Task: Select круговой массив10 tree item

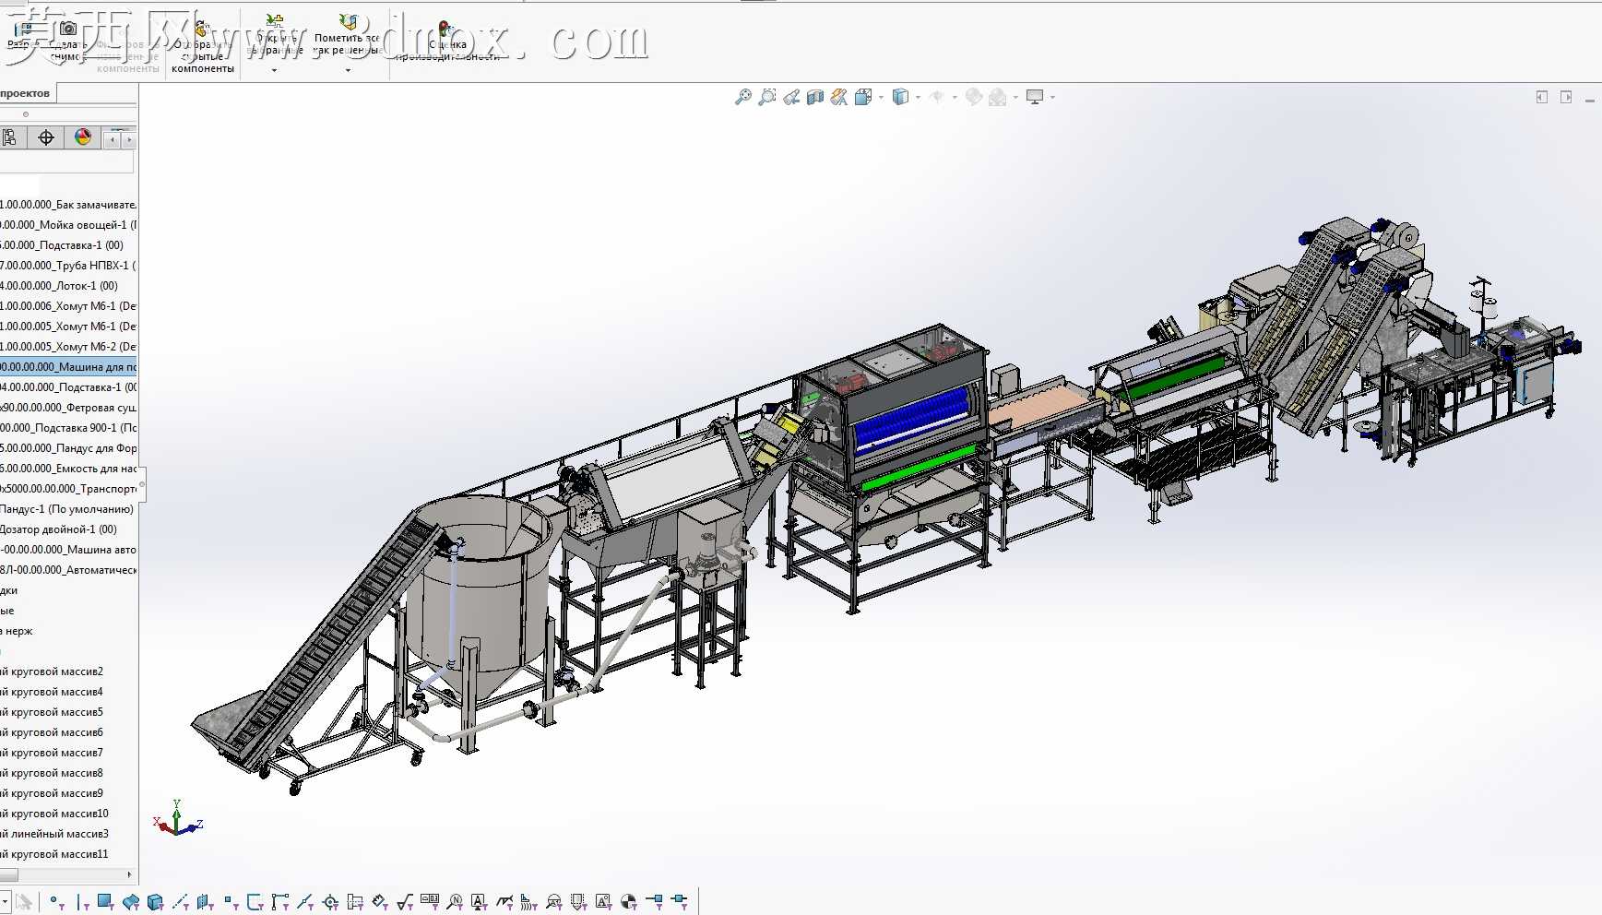Action: [54, 814]
